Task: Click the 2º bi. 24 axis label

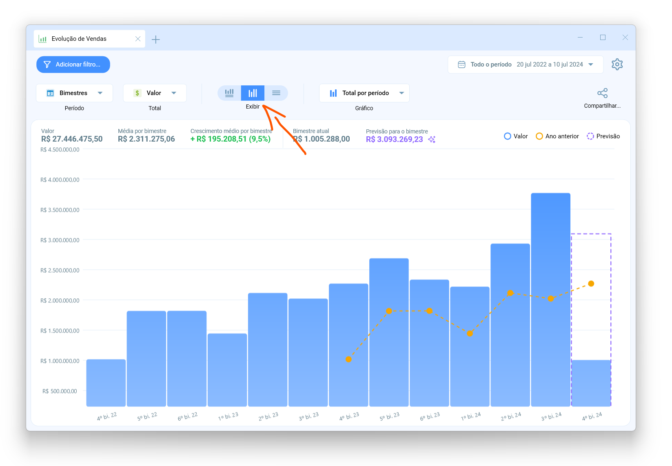Action: pyautogui.click(x=511, y=417)
